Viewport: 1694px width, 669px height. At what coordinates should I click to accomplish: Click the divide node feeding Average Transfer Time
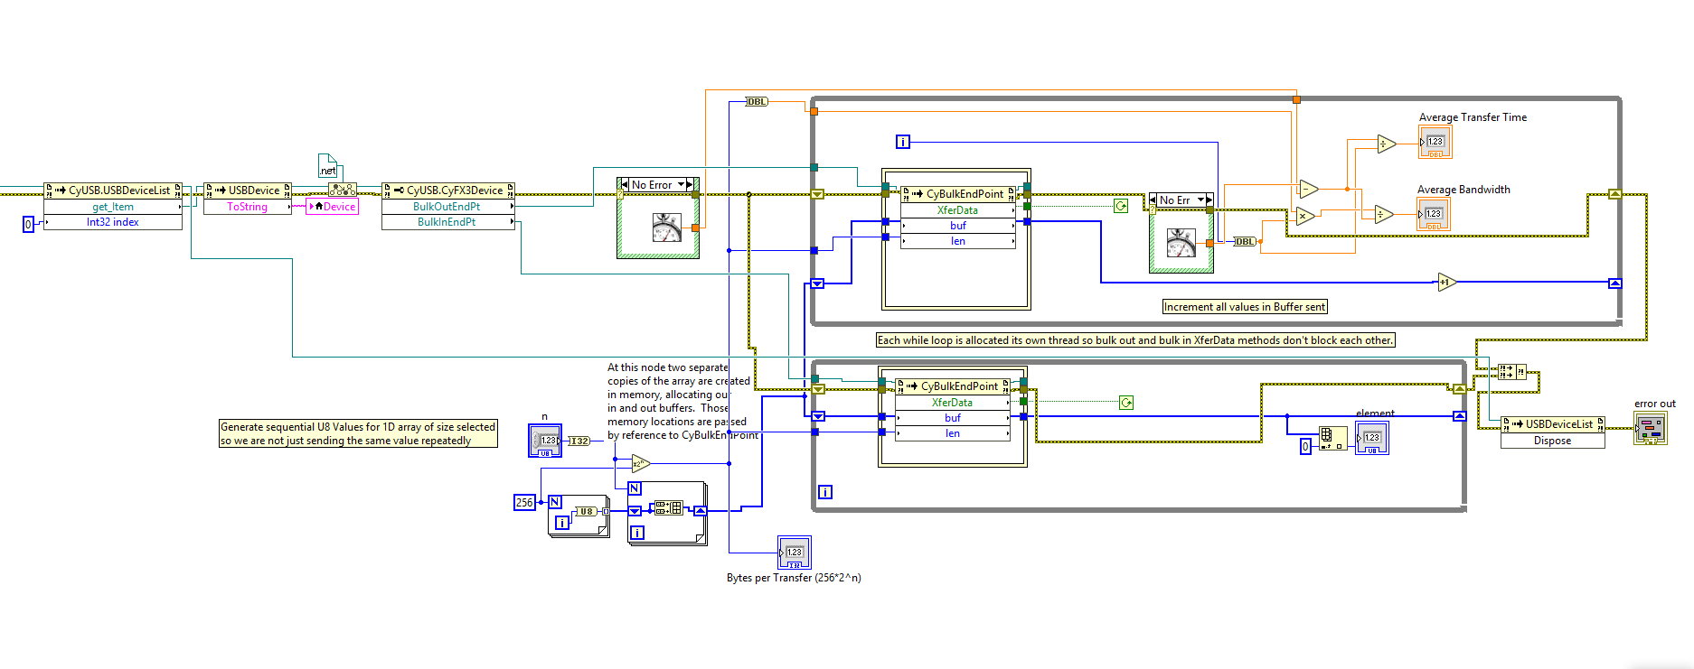(x=1385, y=144)
